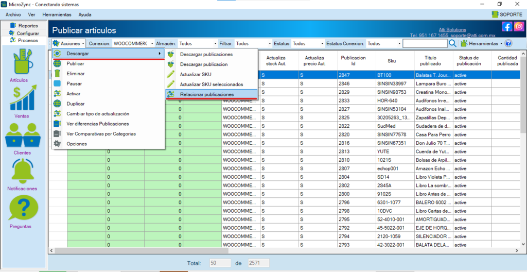The width and height of the screenshot is (527, 272).
Task: Open the Clientes sidebar icon
Action: 23,135
